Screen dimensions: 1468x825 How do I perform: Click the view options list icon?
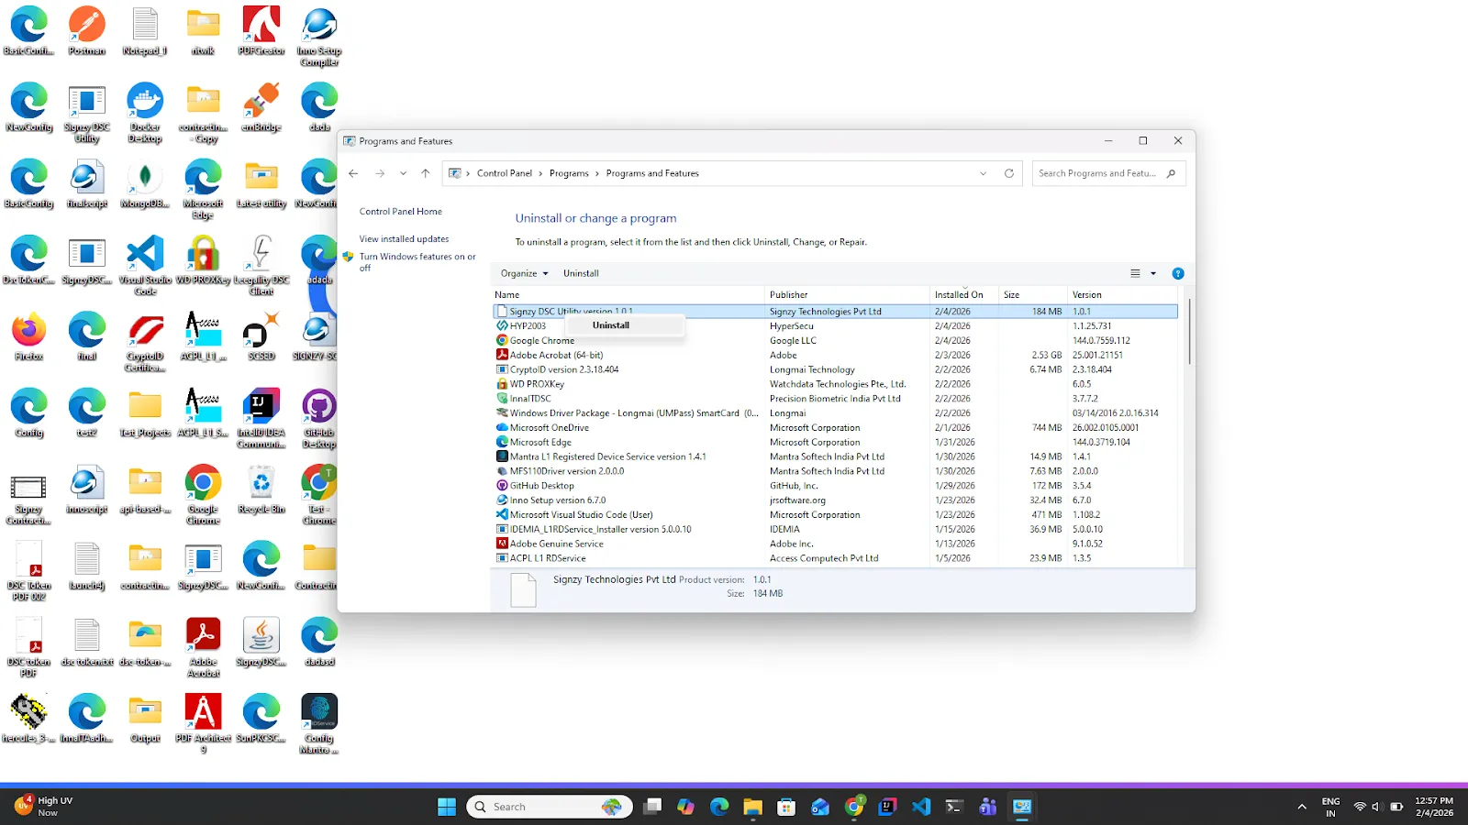tap(1136, 273)
